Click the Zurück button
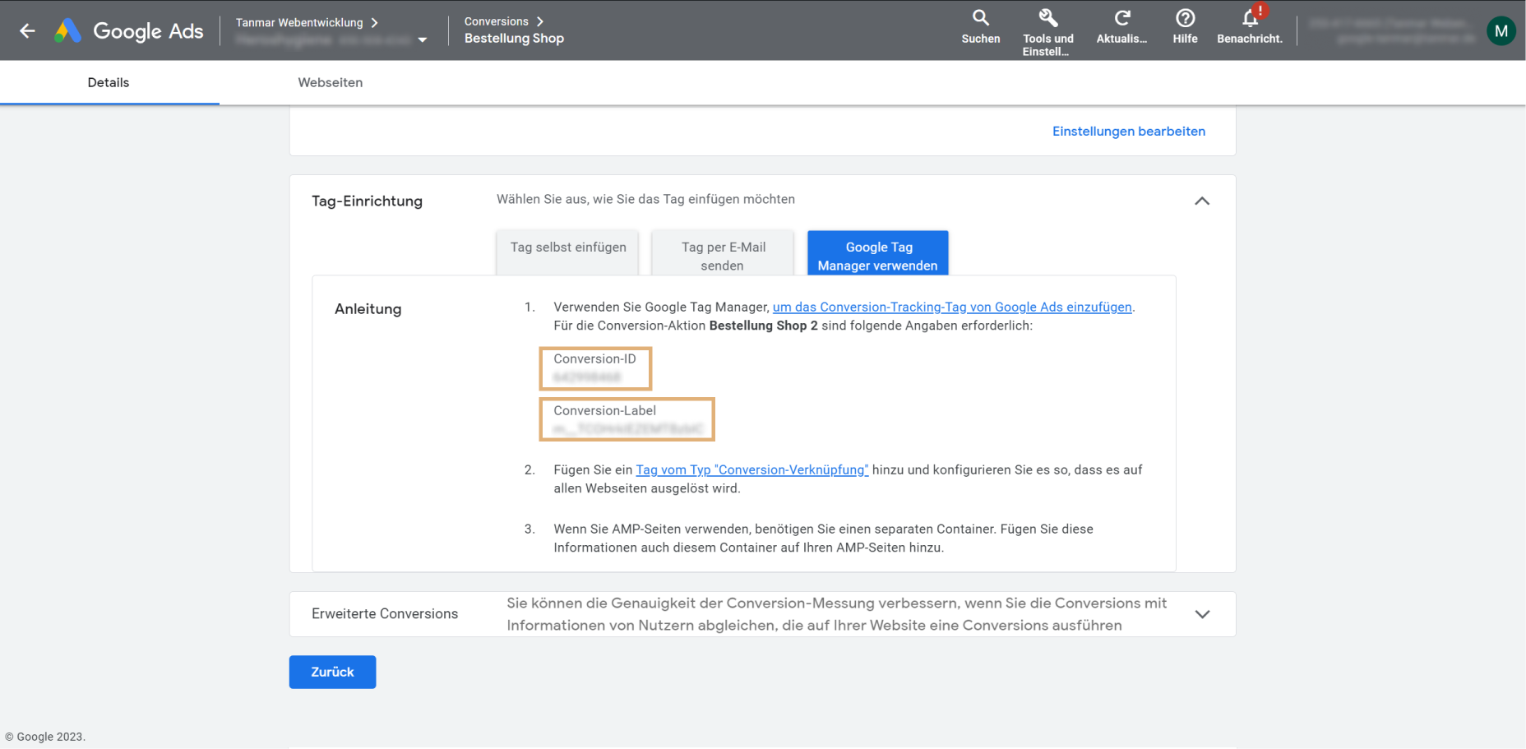Screen dimensions: 1526x749 pos(332,673)
